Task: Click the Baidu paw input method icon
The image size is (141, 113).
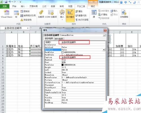Action: pyautogui.click(x=121, y=2)
